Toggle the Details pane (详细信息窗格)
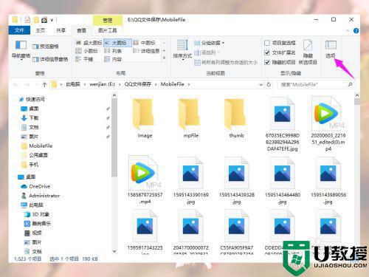 tap(50, 59)
